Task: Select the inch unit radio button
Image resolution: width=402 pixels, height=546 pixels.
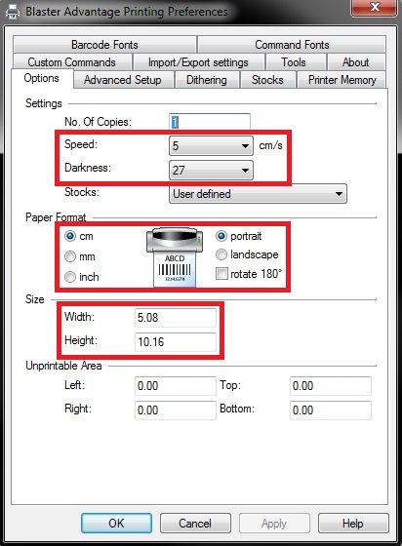Action: point(70,277)
